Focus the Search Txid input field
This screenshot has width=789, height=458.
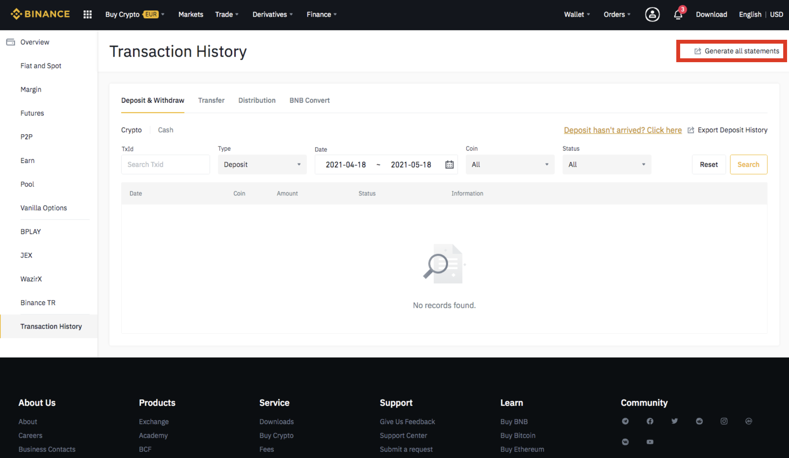click(166, 165)
